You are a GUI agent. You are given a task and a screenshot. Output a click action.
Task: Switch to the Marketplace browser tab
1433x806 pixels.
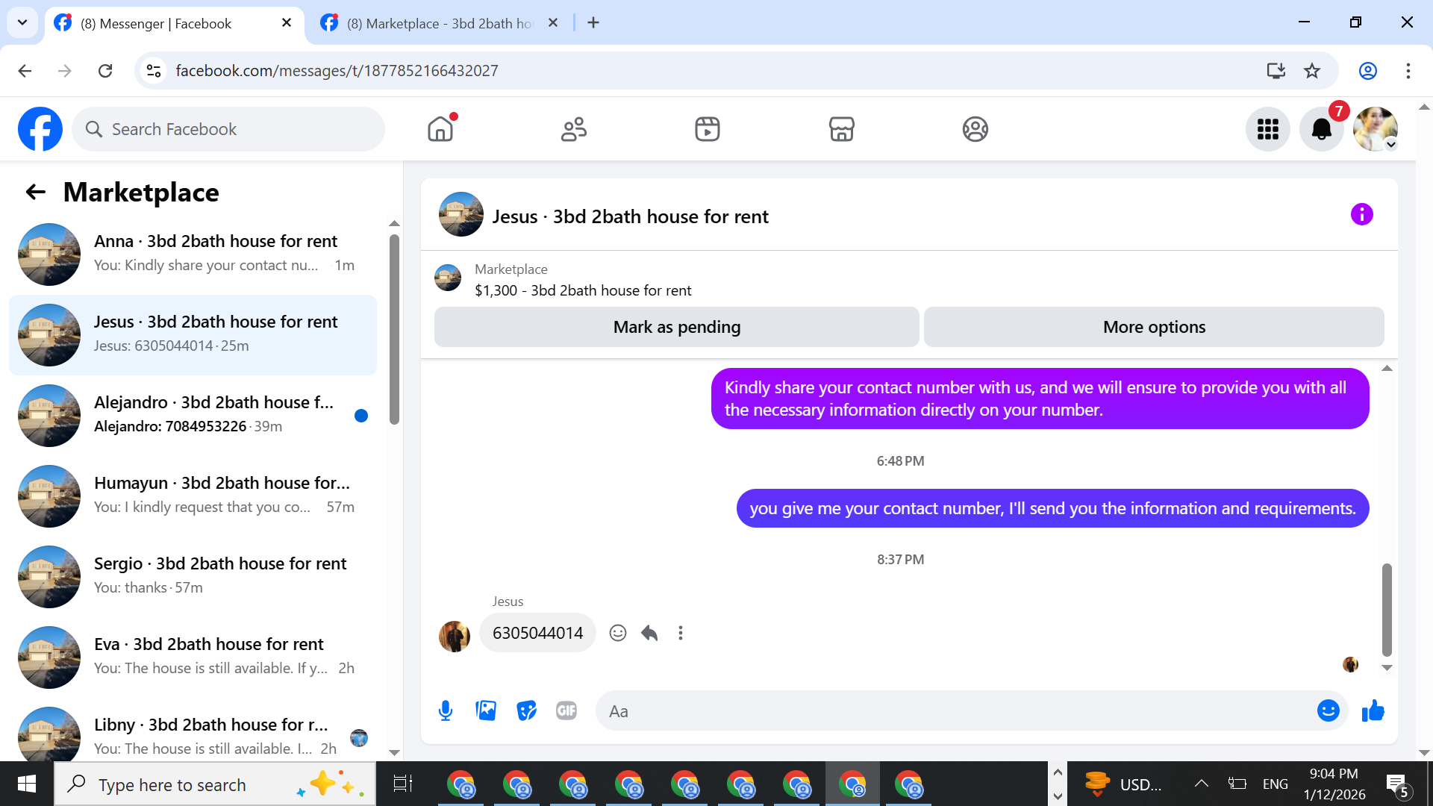pos(440,23)
